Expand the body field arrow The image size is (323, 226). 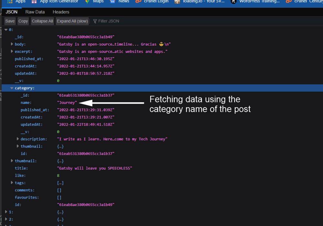12,44
